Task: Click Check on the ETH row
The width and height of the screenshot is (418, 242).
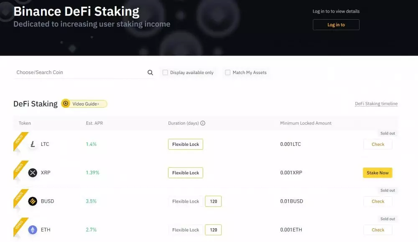Action: pos(377,229)
